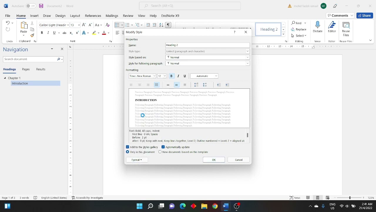The image size is (376, 212).
Task: Switch to the References tab
Action: pyautogui.click(x=93, y=16)
